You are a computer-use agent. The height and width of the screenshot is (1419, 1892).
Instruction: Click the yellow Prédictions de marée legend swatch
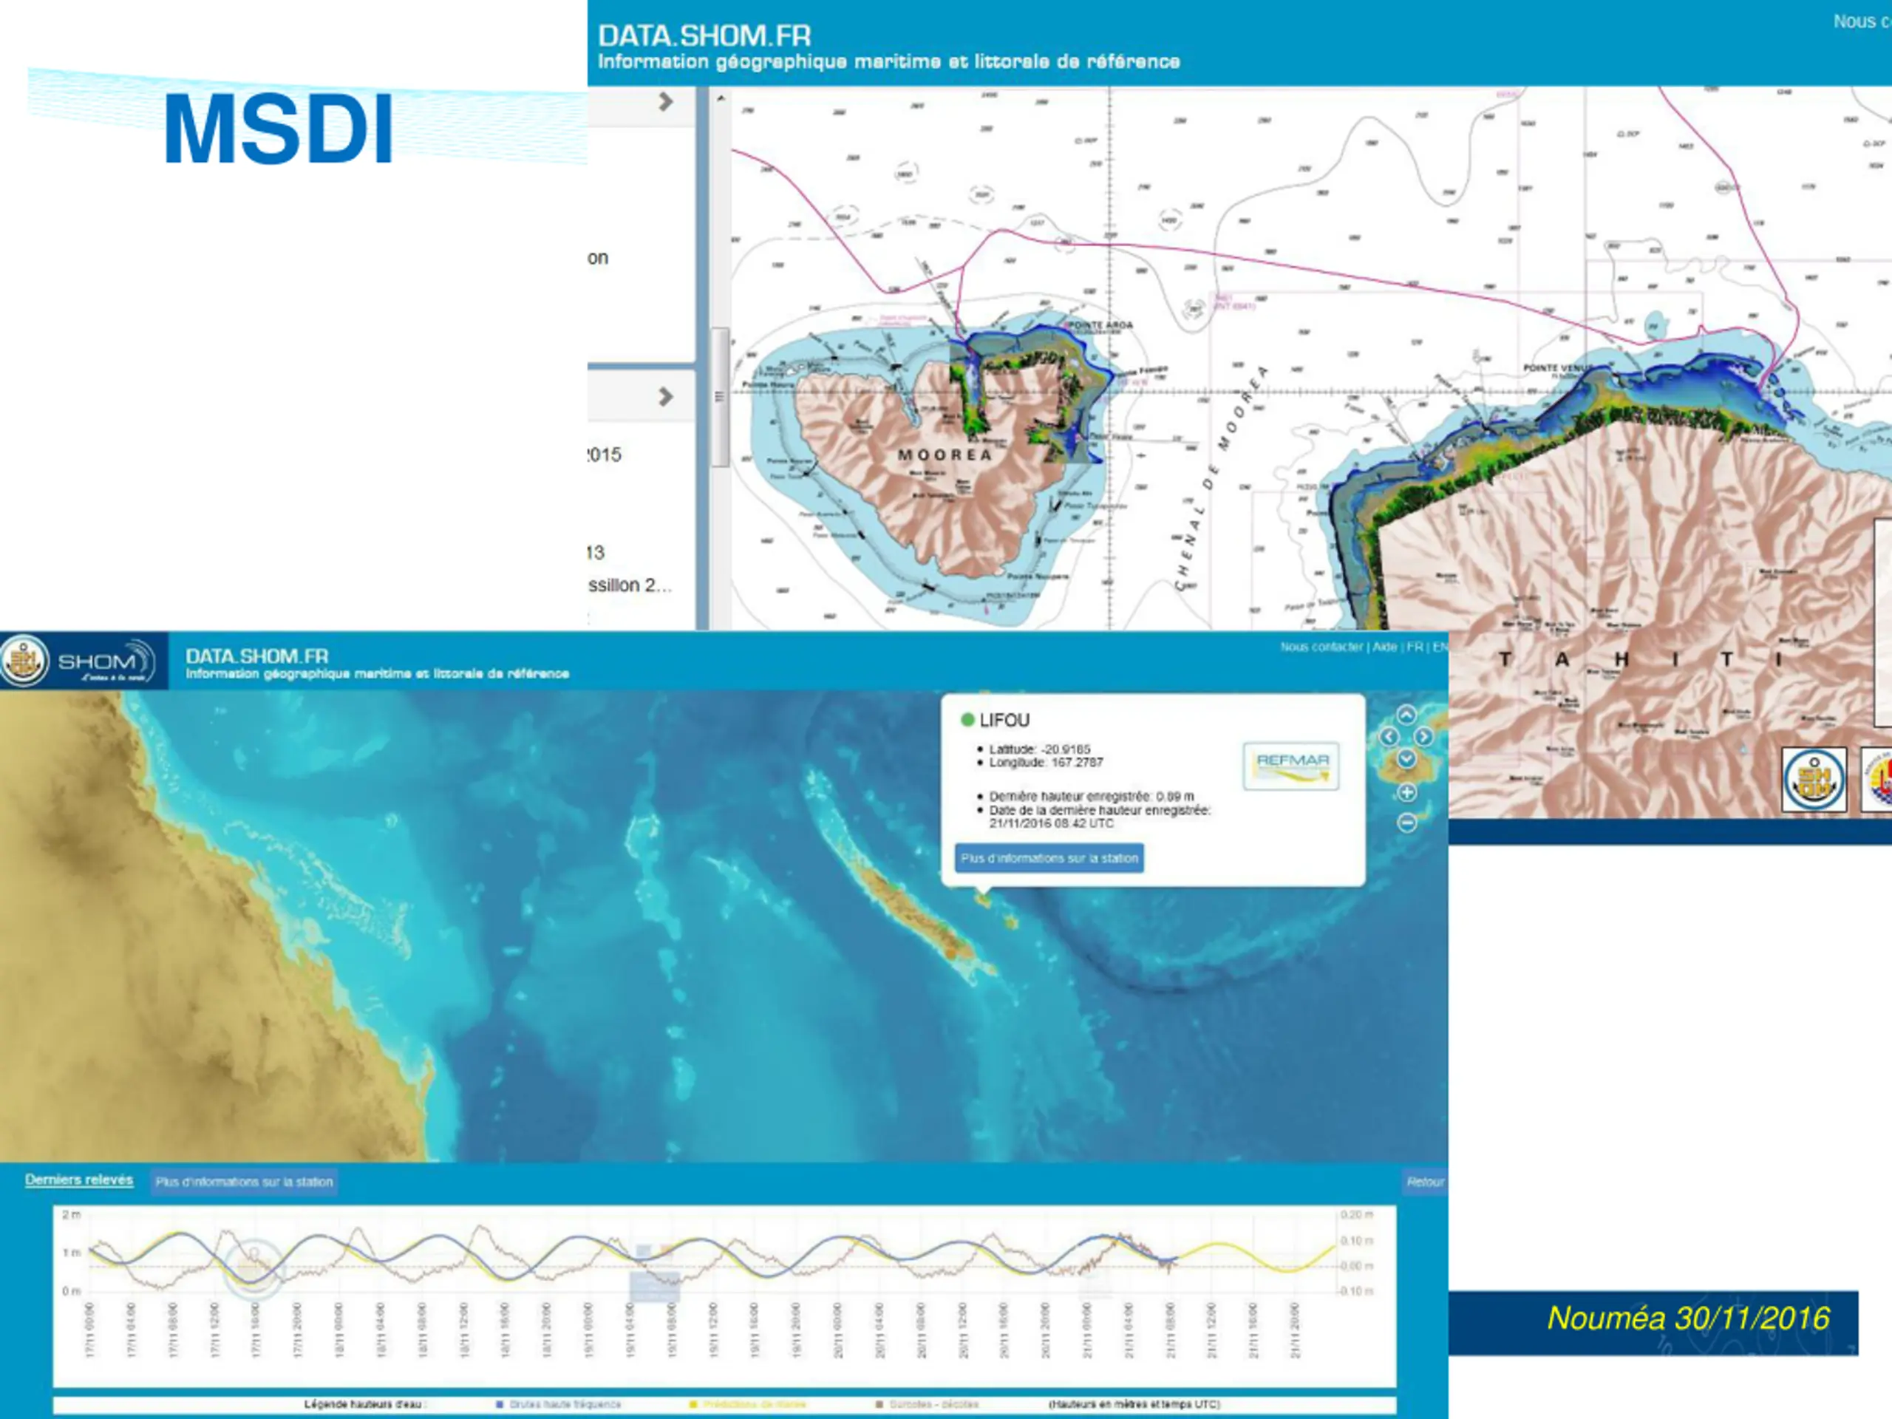[x=694, y=1404]
